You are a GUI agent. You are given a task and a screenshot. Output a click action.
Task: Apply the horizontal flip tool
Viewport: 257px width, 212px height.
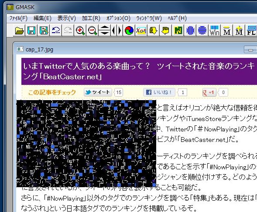tap(117, 30)
